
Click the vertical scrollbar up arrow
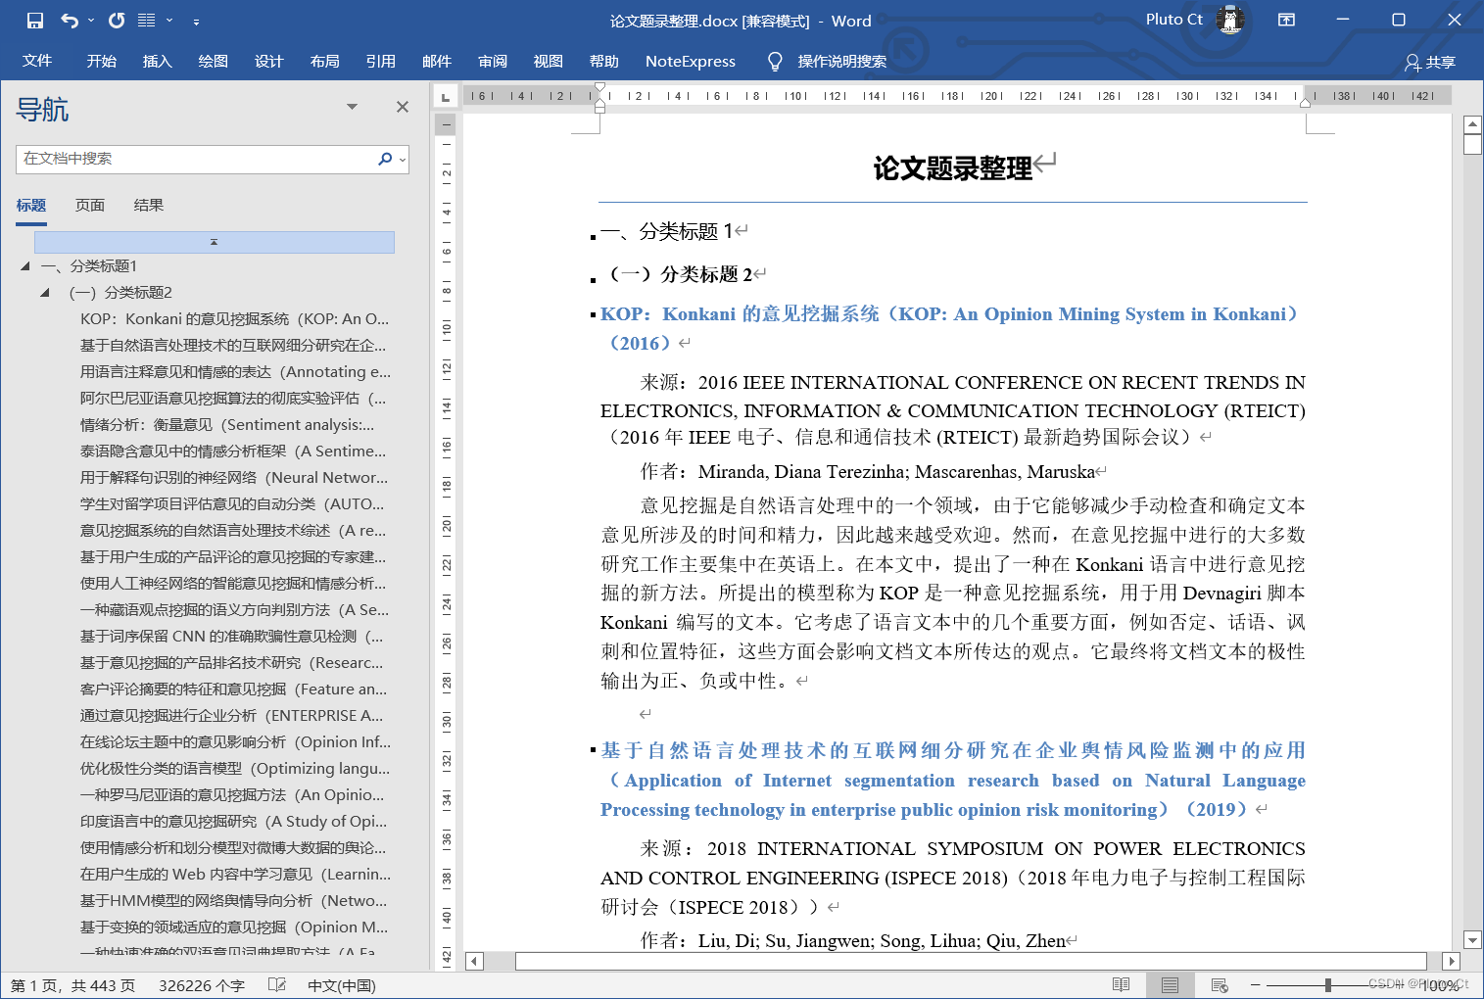(1472, 124)
